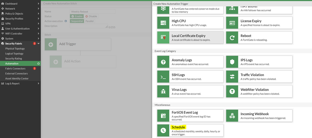312x138 pixels.
Task: Expand Security Profiles chevron
Action: pos(38,18)
